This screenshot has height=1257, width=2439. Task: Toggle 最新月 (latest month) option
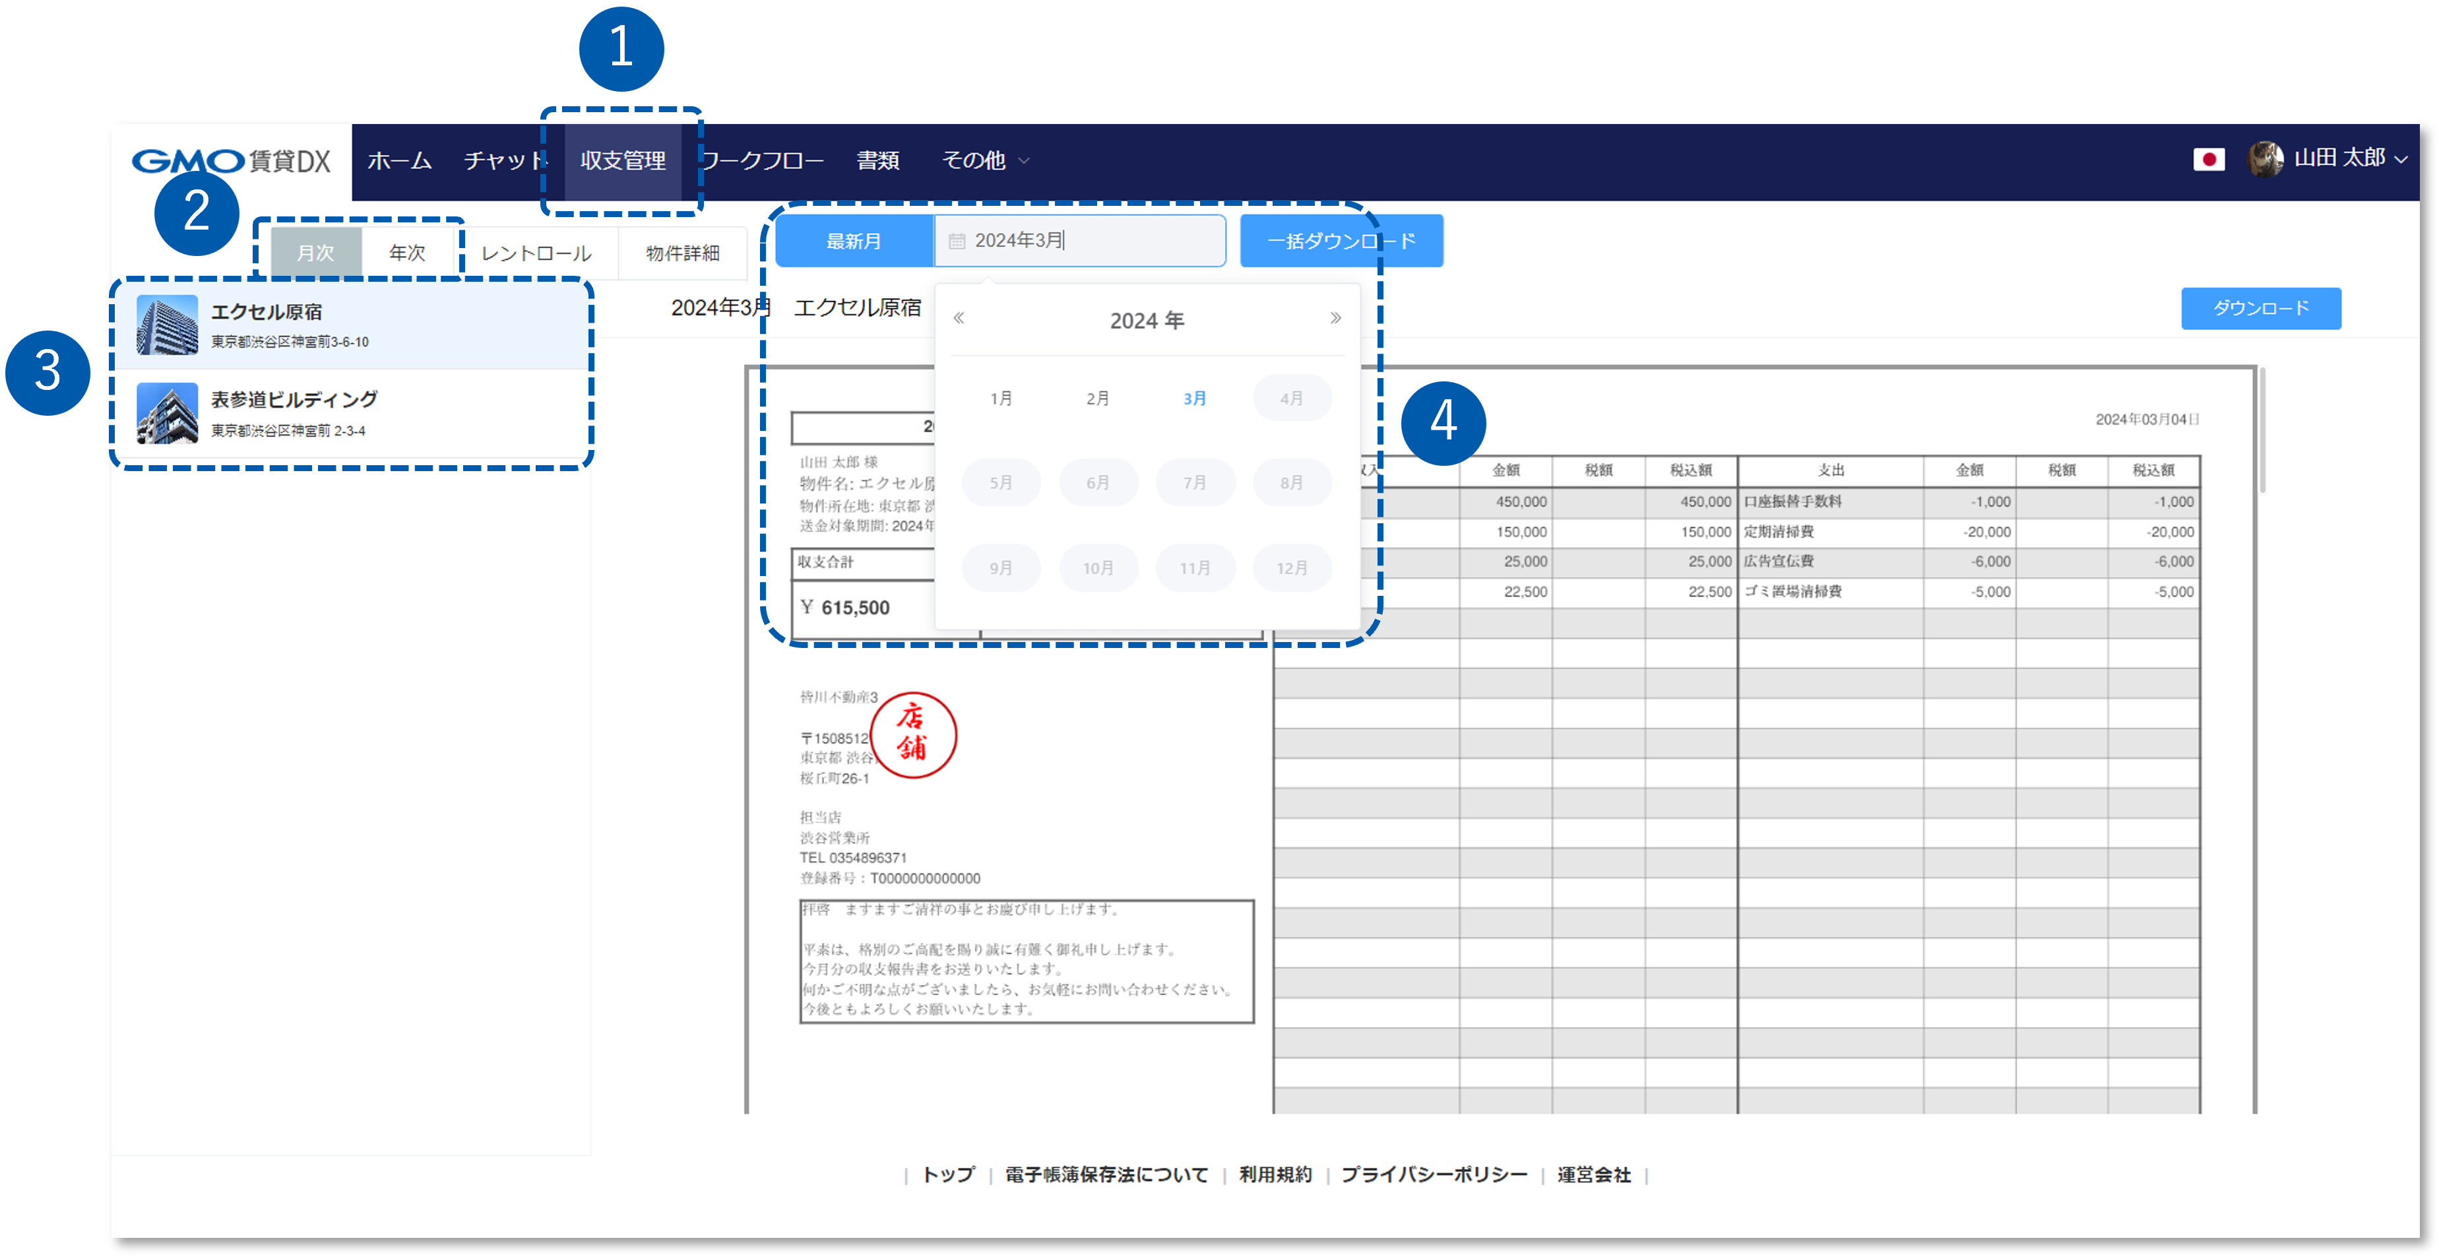853,240
